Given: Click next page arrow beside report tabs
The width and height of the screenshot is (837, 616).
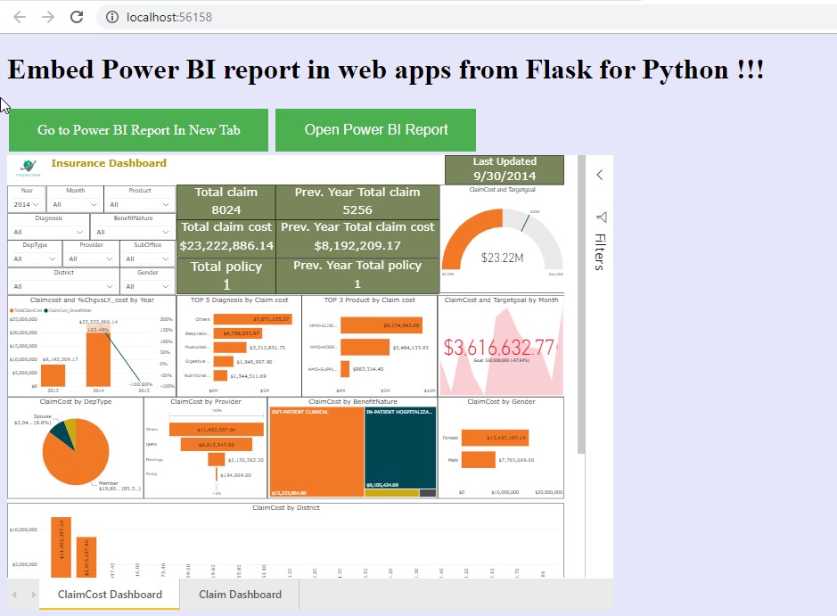Looking at the screenshot, I should point(33,595).
